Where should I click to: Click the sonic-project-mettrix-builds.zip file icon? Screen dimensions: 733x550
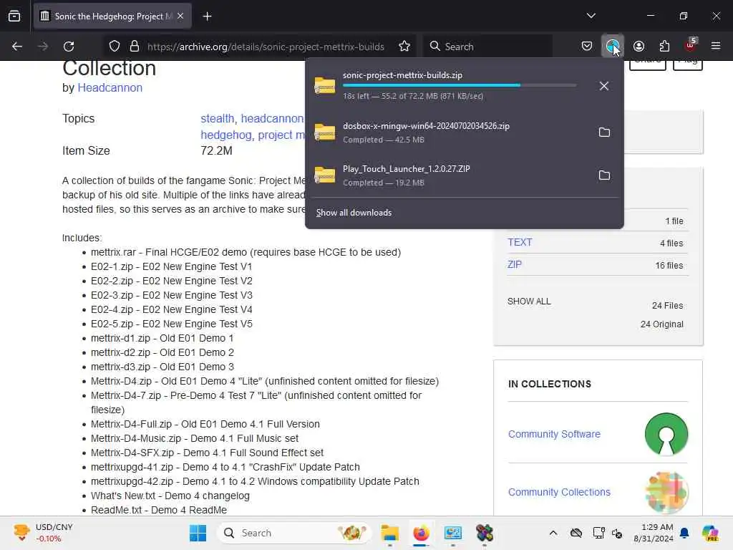[x=325, y=86]
